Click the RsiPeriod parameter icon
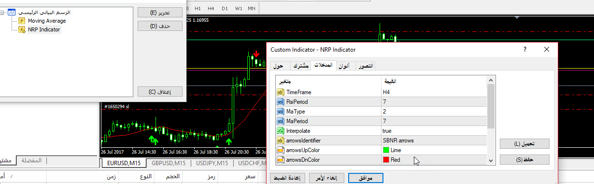The height and width of the screenshot is (184, 594). click(x=281, y=101)
